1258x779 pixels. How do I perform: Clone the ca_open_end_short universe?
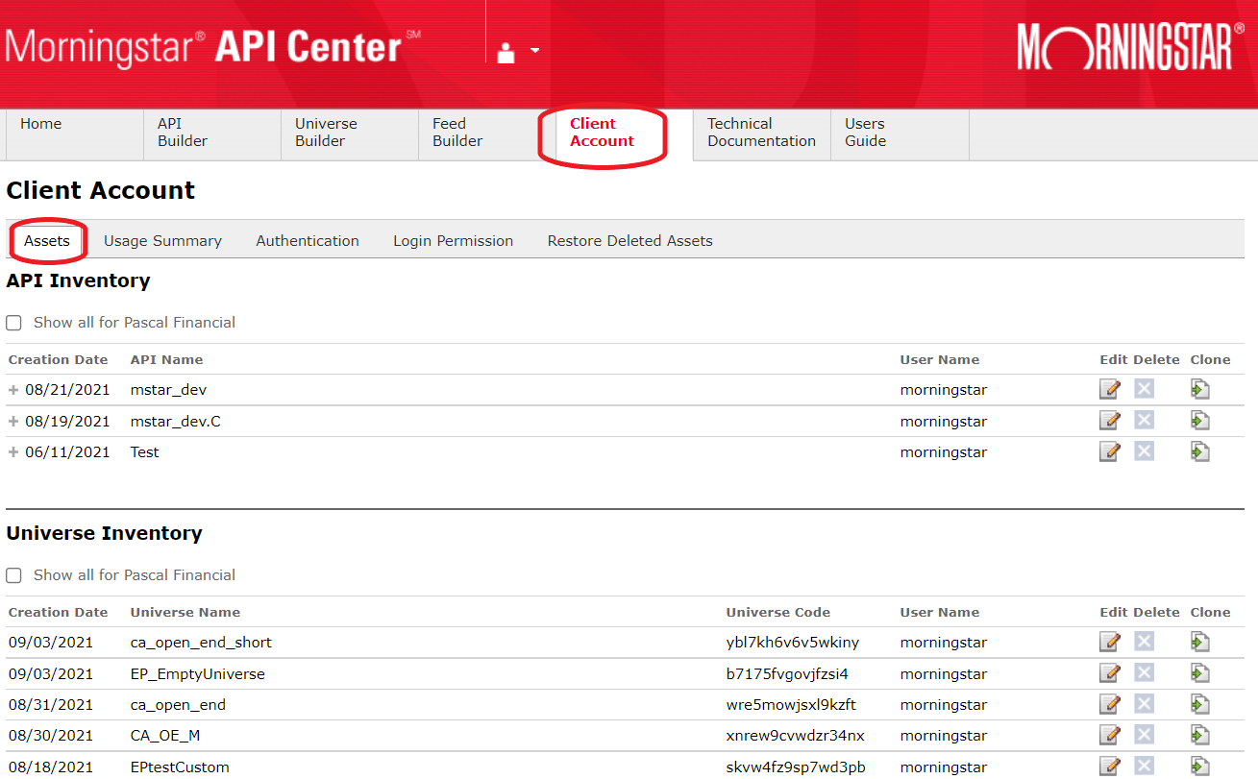pyautogui.click(x=1200, y=642)
